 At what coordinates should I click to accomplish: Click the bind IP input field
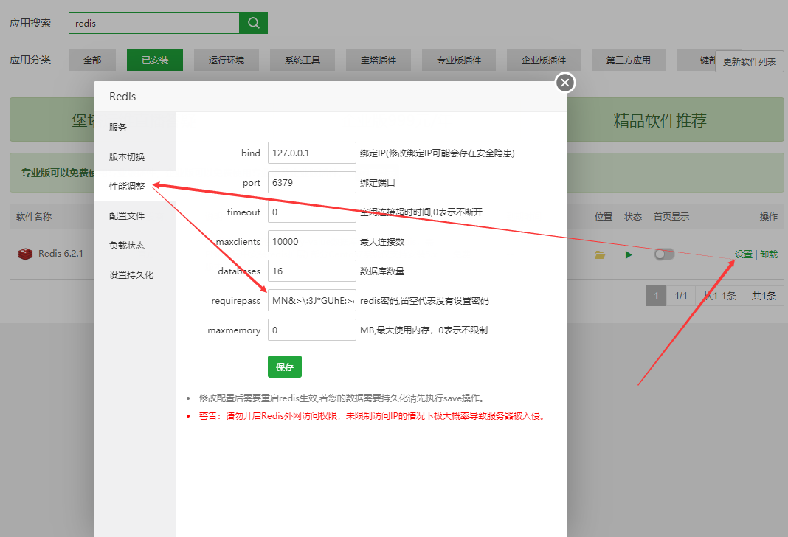pos(311,153)
